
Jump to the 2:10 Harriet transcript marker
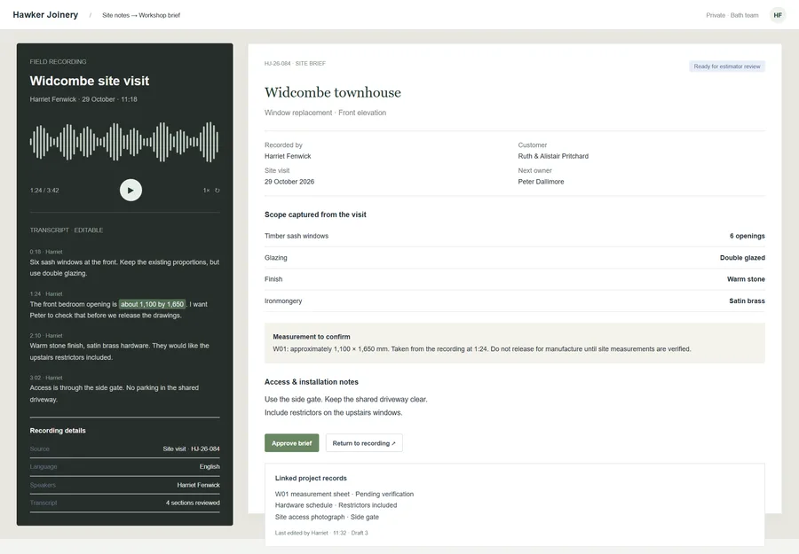(x=46, y=336)
